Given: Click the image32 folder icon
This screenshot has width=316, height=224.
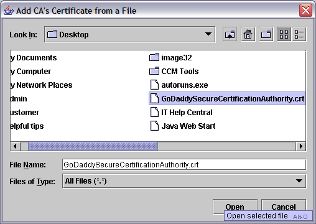Looking at the screenshot, I should tap(154, 57).
